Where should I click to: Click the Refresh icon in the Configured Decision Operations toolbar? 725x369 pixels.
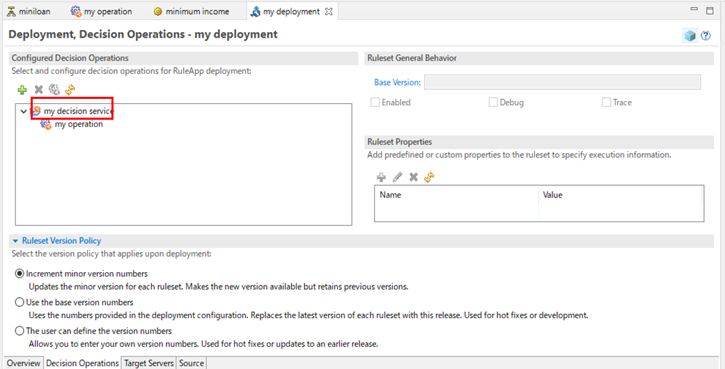(x=70, y=90)
